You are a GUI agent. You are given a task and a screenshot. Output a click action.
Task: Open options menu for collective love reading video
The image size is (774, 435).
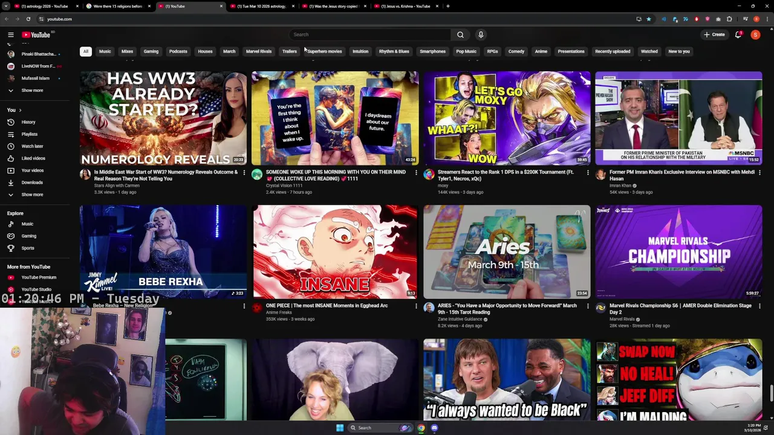pos(416,173)
